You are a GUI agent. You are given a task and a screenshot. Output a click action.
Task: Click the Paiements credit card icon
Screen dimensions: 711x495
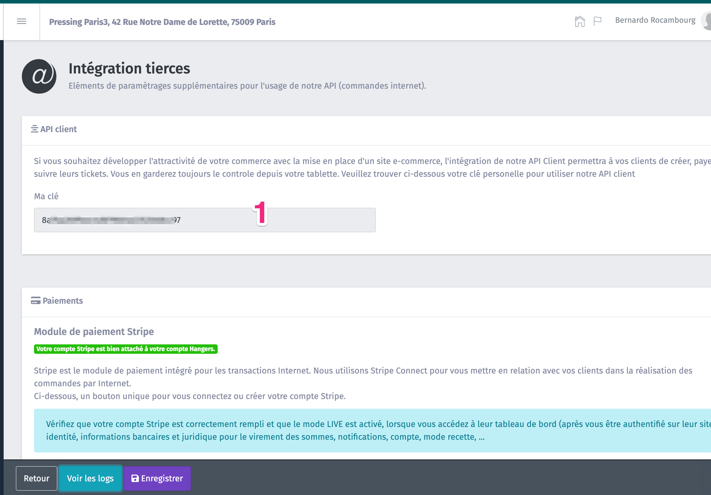click(x=36, y=300)
